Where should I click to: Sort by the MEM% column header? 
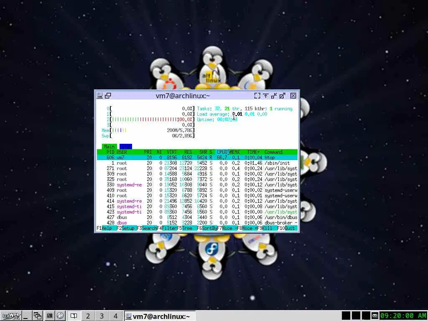click(235, 152)
